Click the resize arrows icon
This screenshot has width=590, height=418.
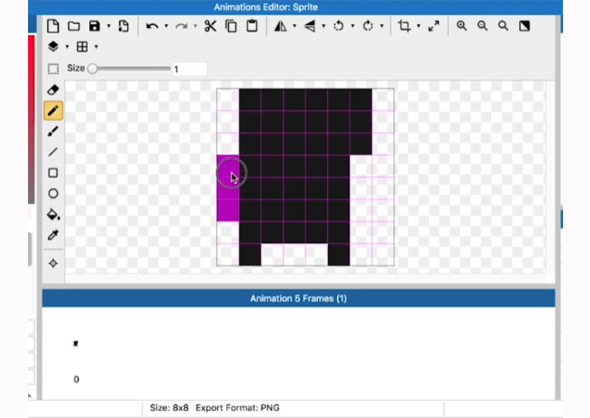[434, 26]
